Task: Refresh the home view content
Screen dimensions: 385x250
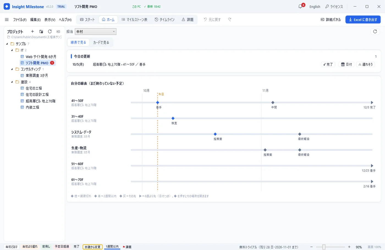Action: pyautogui.click(x=375, y=32)
